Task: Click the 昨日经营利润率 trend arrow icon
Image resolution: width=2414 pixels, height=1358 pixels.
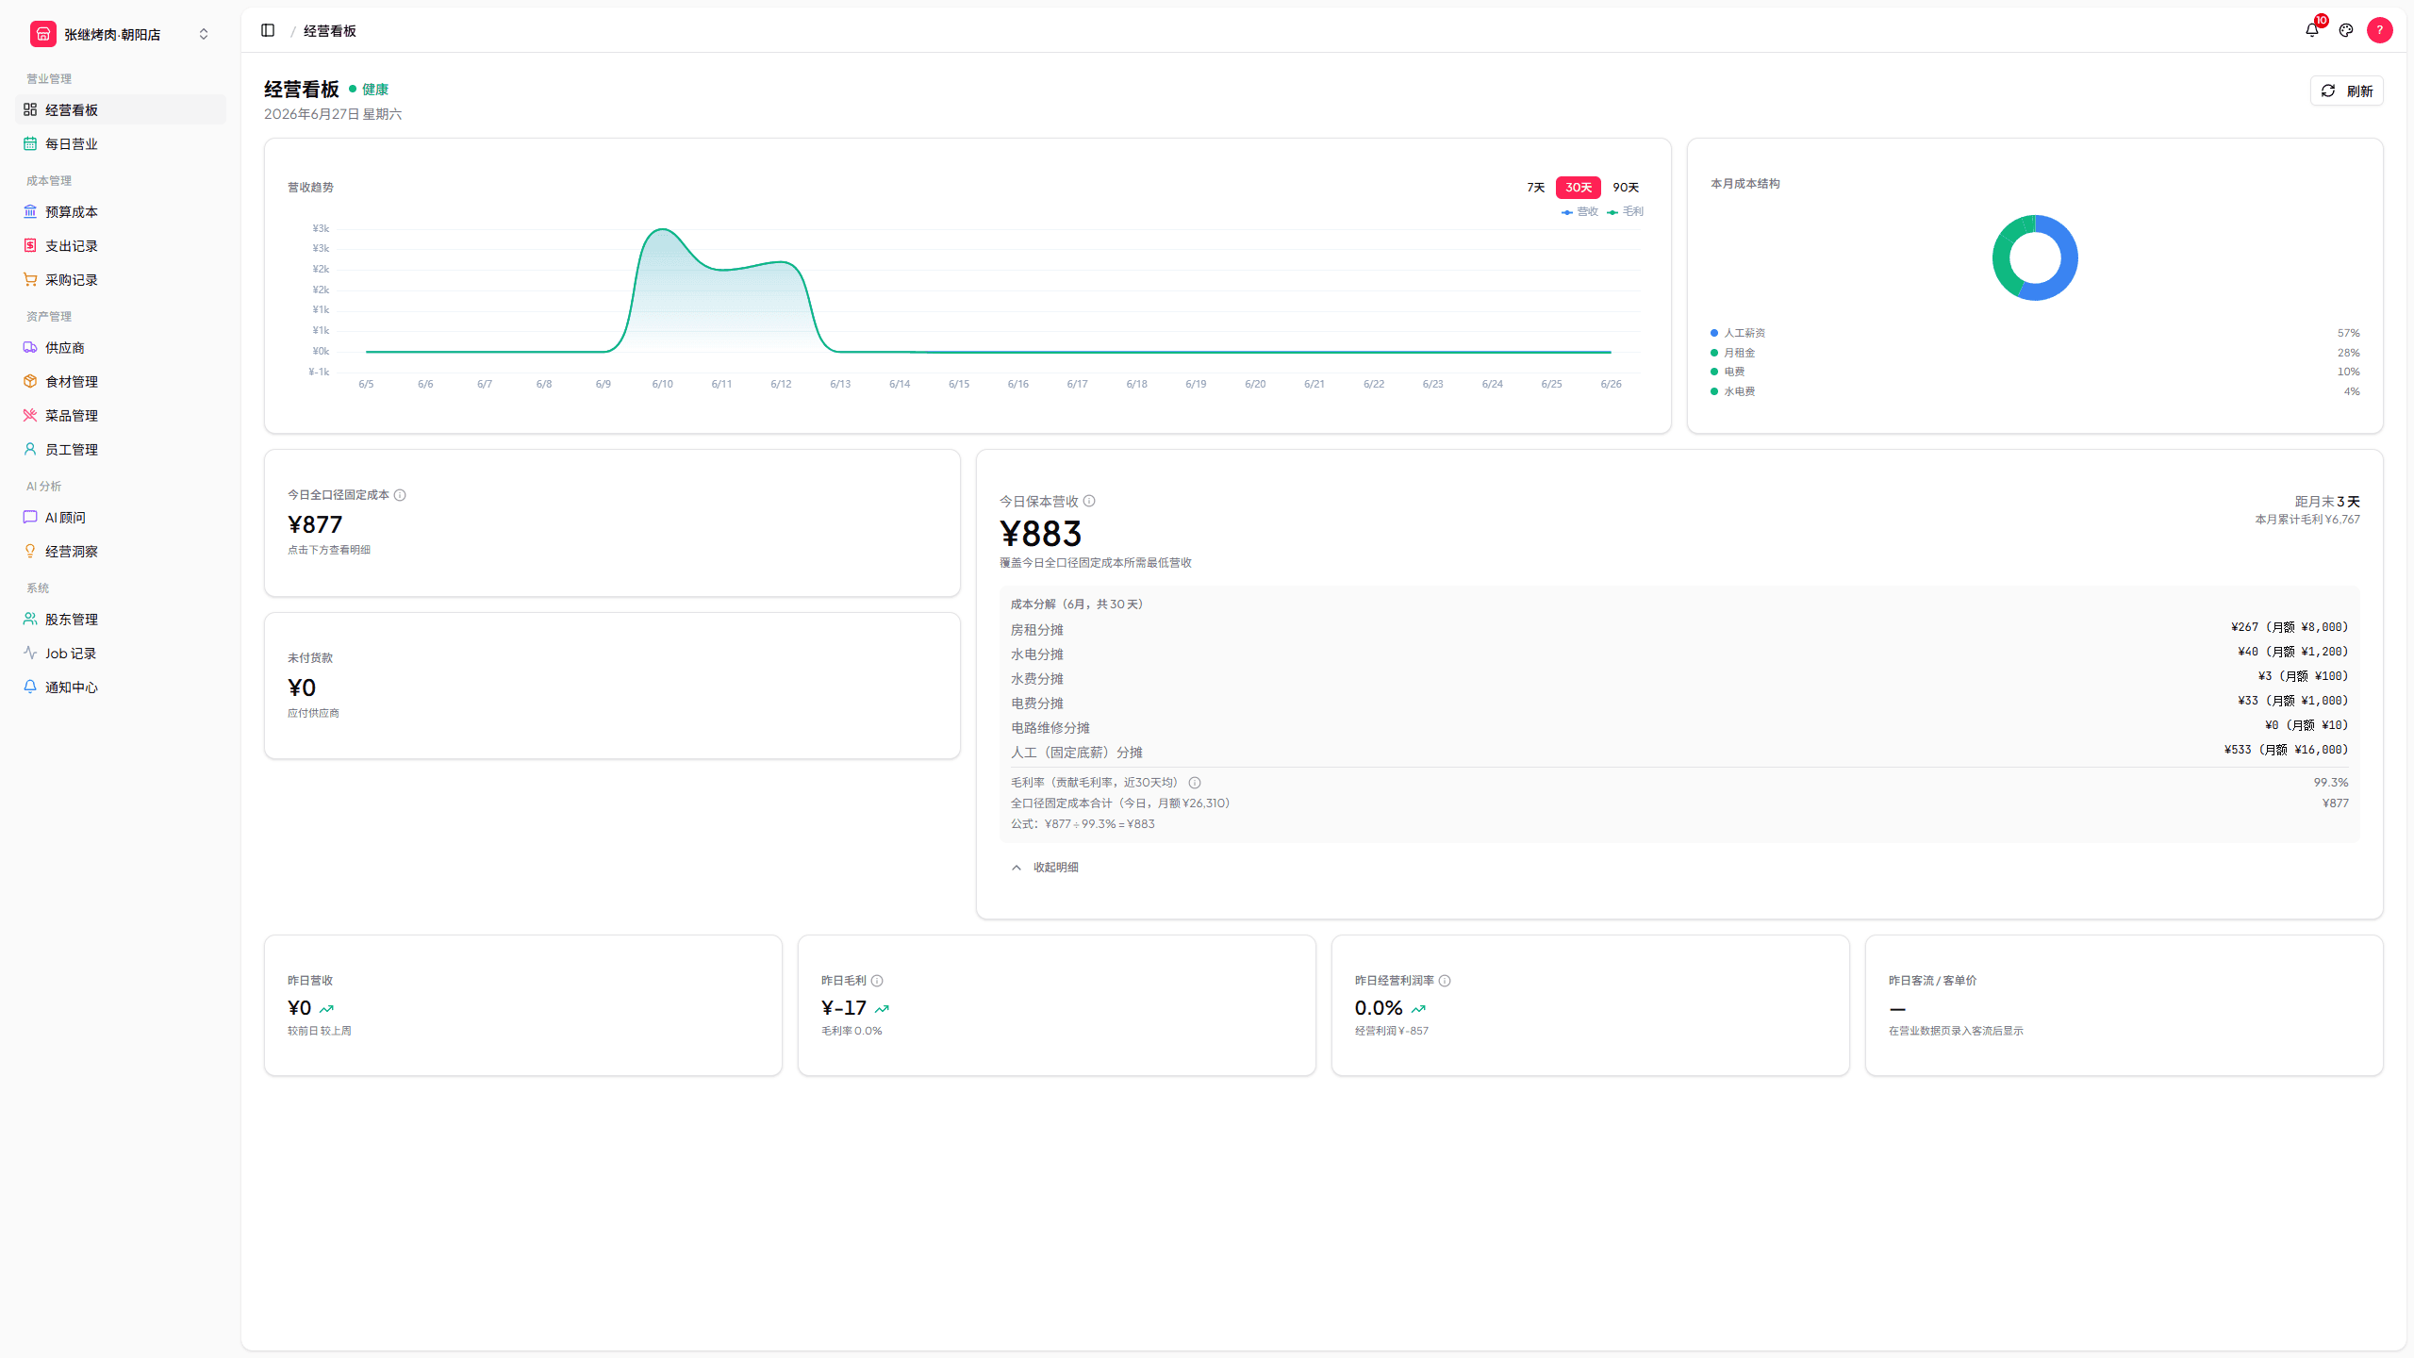Action: click(x=1418, y=1009)
